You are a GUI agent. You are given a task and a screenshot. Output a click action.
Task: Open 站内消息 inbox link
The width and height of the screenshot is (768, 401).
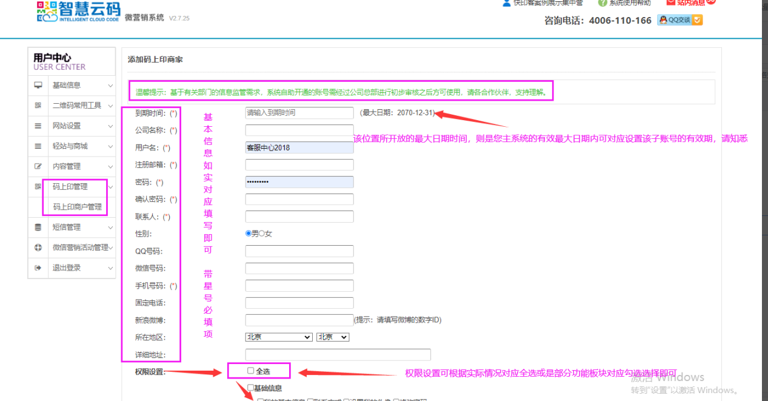point(690,3)
